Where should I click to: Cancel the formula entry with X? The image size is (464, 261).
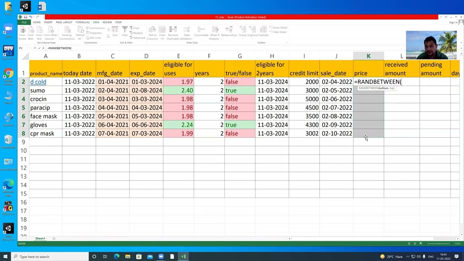[x=35, y=48]
